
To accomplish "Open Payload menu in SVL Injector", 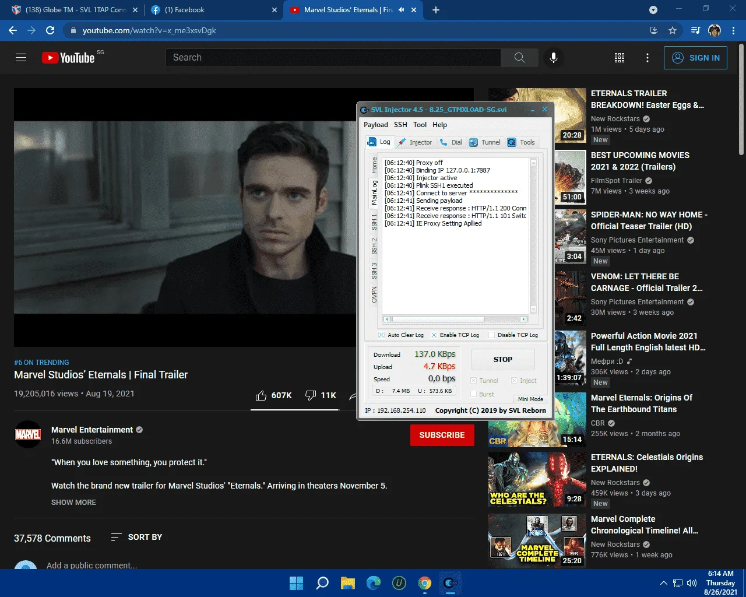I will click(x=376, y=125).
